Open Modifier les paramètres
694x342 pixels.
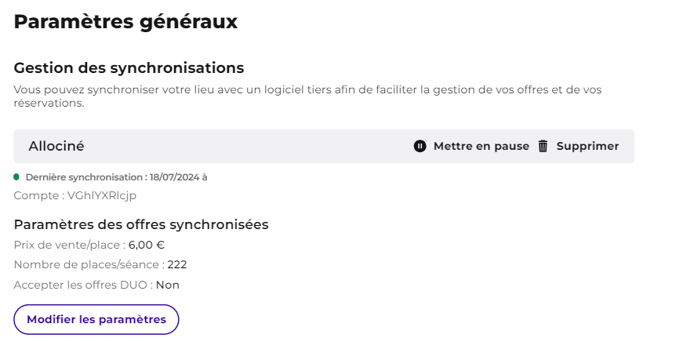pyautogui.click(x=96, y=319)
